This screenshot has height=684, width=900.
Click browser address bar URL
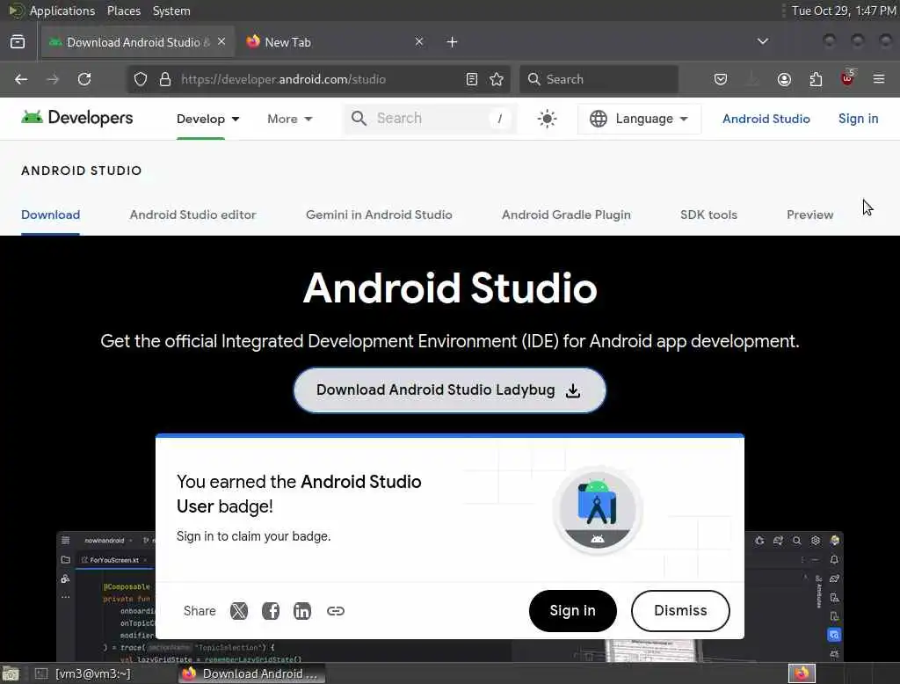pyautogui.click(x=284, y=79)
